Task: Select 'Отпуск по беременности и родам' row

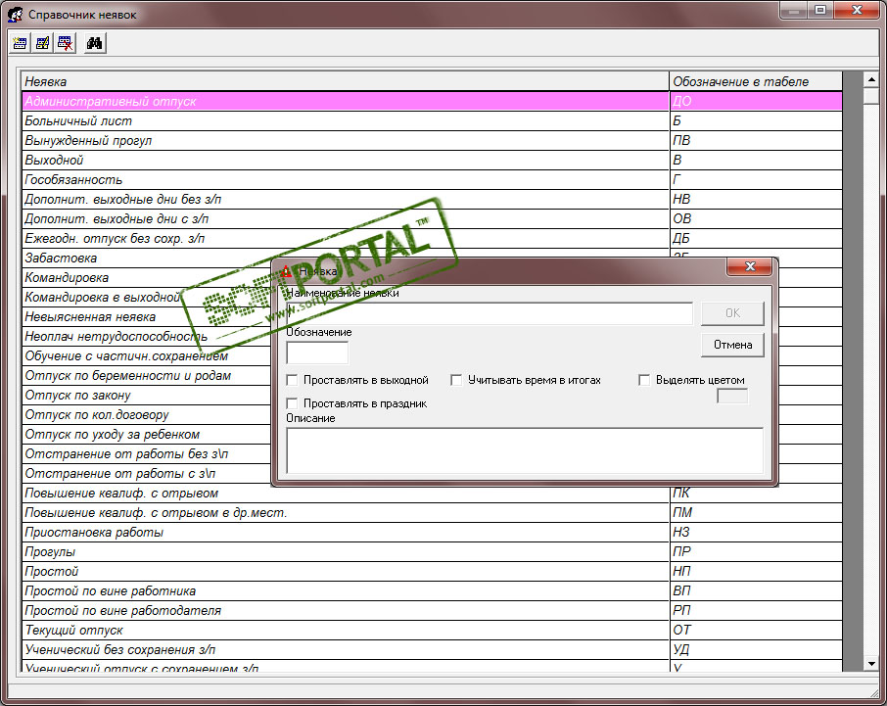Action: coord(147,376)
